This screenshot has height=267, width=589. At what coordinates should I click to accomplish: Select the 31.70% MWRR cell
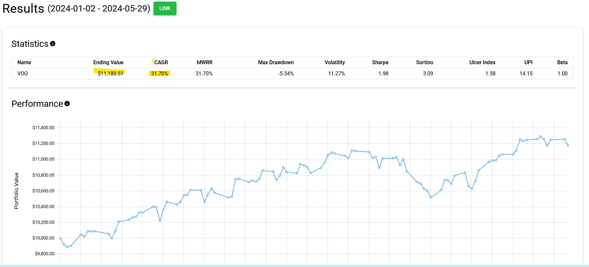204,73
